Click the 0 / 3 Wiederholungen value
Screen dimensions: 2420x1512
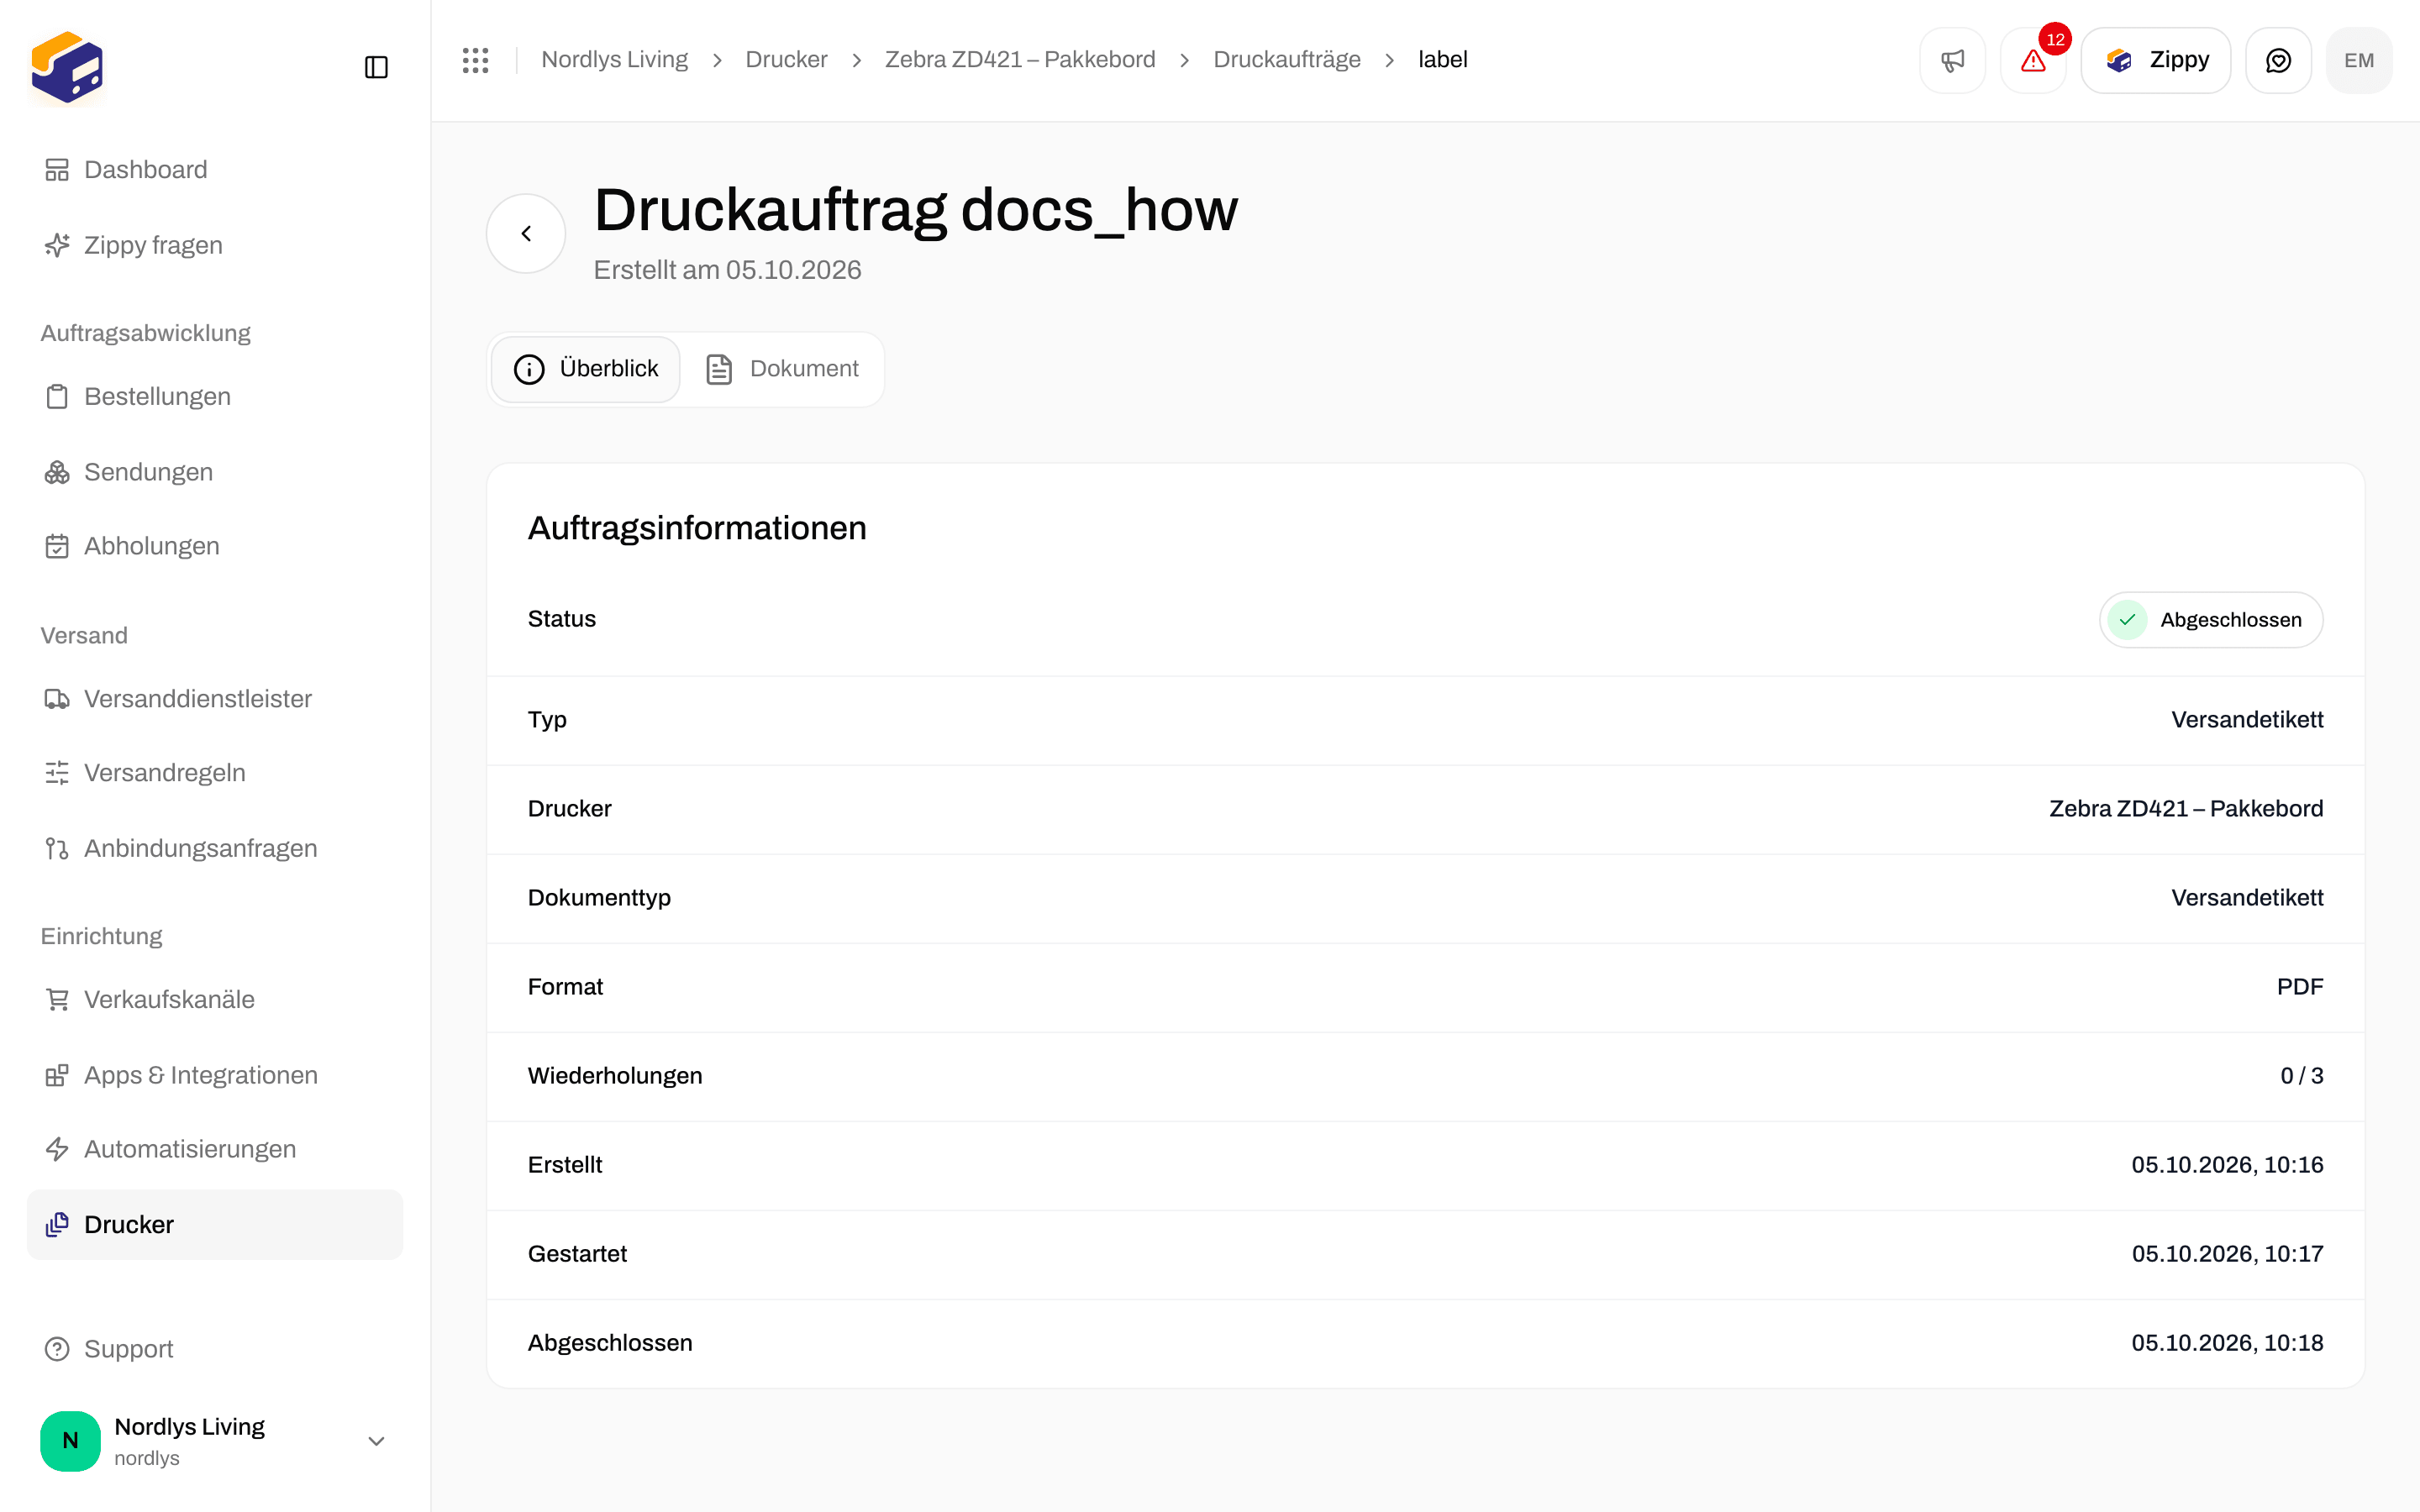2301,1076
